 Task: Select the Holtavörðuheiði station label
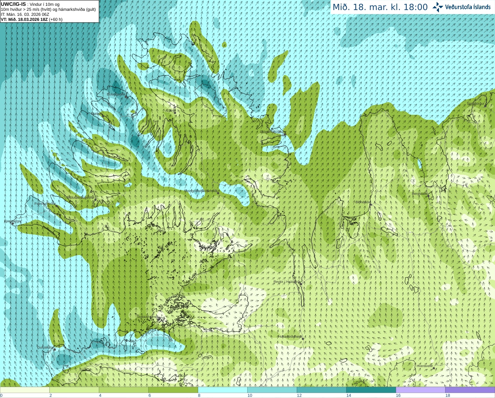click(290, 337)
